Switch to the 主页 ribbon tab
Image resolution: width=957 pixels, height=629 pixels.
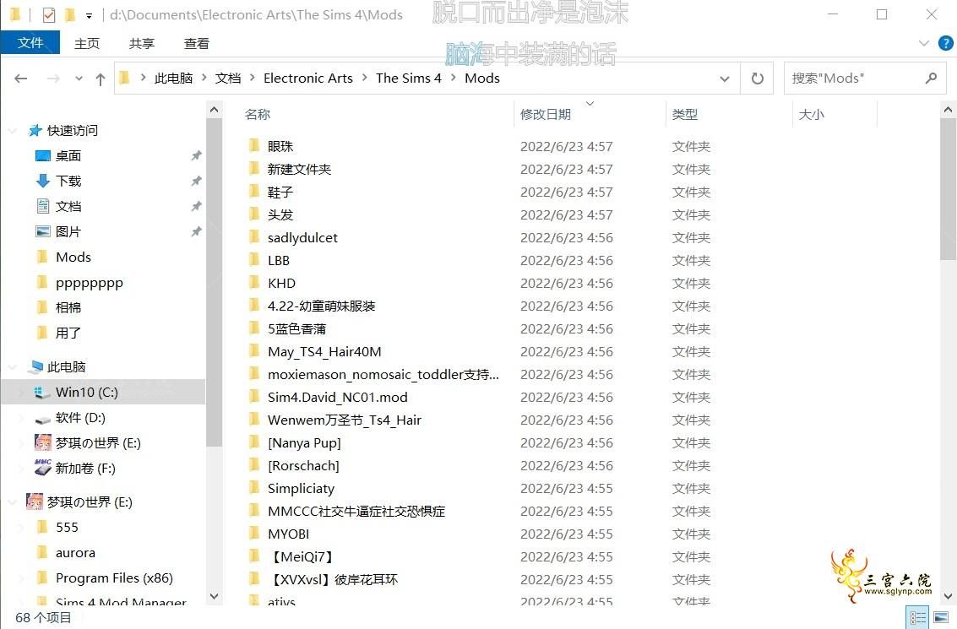point(87,43)
